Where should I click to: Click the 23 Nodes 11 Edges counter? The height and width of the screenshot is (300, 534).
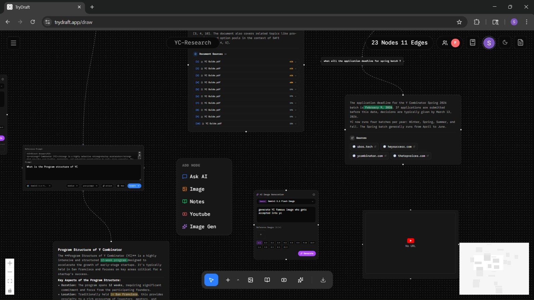(x=399, y=43)
